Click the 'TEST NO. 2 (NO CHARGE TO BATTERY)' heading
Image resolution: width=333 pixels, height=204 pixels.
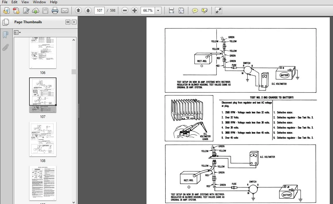coord(272,97)
